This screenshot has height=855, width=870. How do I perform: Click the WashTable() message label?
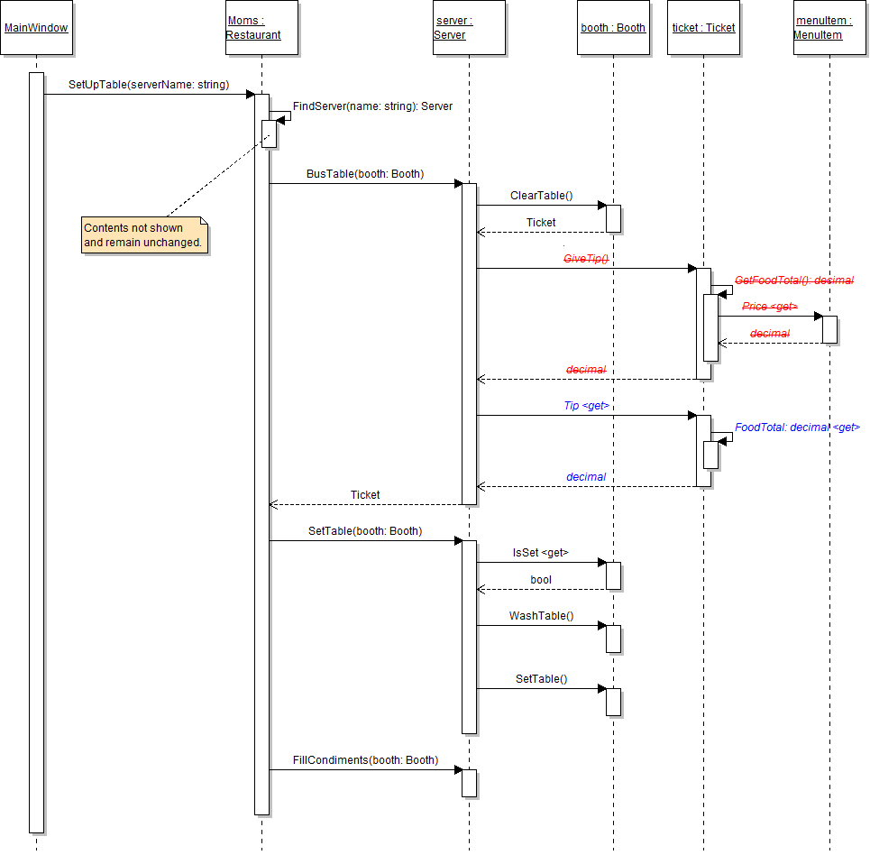tap(541, 616)
